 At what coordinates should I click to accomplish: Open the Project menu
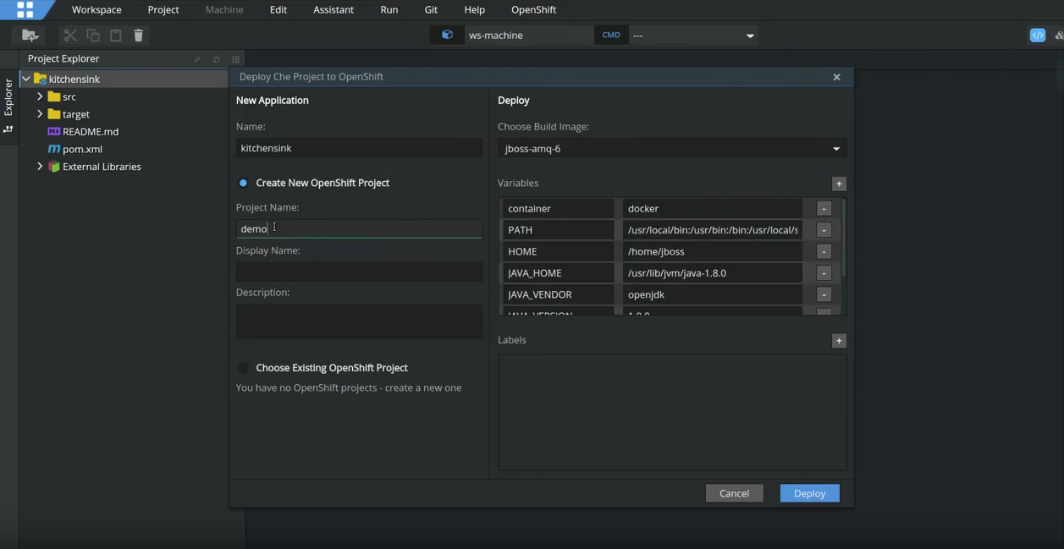click(x=163, y=9)
